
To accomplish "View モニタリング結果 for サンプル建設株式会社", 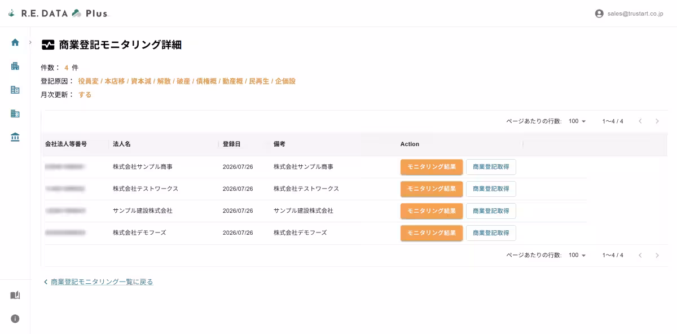I will tap(432, 211).
